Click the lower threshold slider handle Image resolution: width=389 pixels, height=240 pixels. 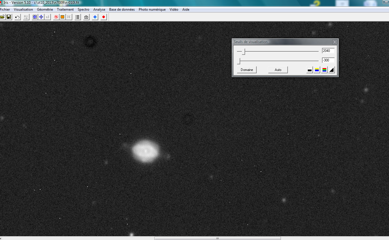238,61
